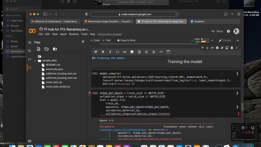Open the View menu

[55, 34]
